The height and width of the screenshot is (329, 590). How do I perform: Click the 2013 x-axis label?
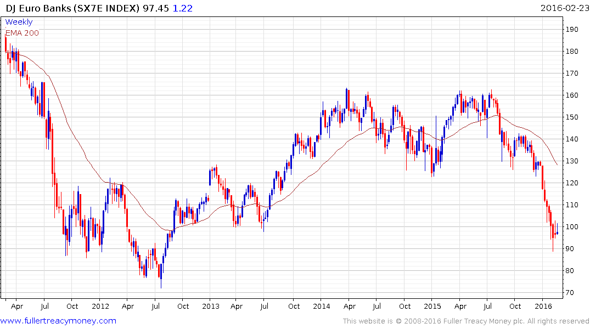coord(211,307)
